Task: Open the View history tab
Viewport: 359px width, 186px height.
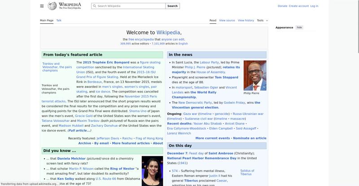Action: point(245,20)
